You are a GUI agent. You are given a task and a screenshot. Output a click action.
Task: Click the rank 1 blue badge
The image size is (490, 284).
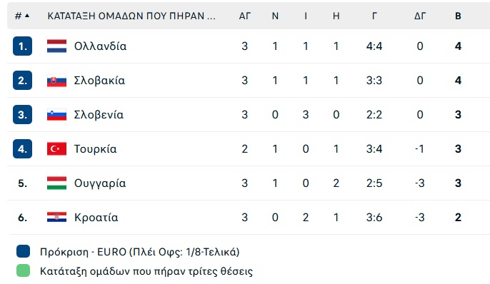pyautogui.click(x=23, y=46)
